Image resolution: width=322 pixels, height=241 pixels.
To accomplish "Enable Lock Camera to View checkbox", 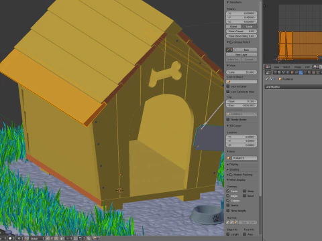I will point(228,92).
